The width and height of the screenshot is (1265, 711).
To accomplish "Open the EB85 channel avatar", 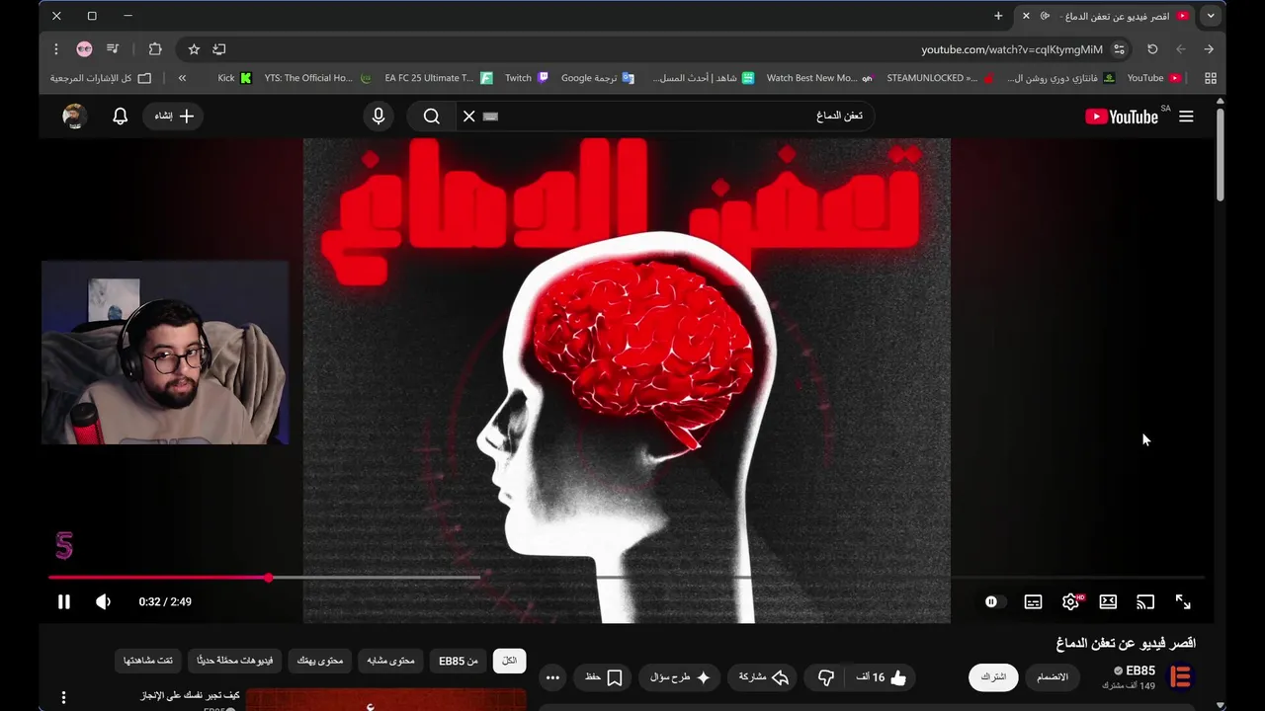I will pyautogui.click(x=1180, y=677).
